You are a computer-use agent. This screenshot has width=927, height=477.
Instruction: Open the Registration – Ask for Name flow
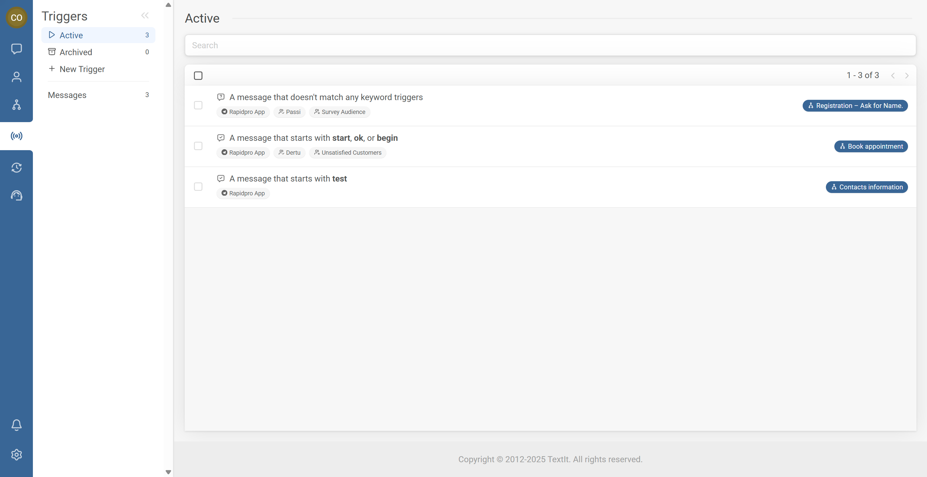click(x=855, y=105)
